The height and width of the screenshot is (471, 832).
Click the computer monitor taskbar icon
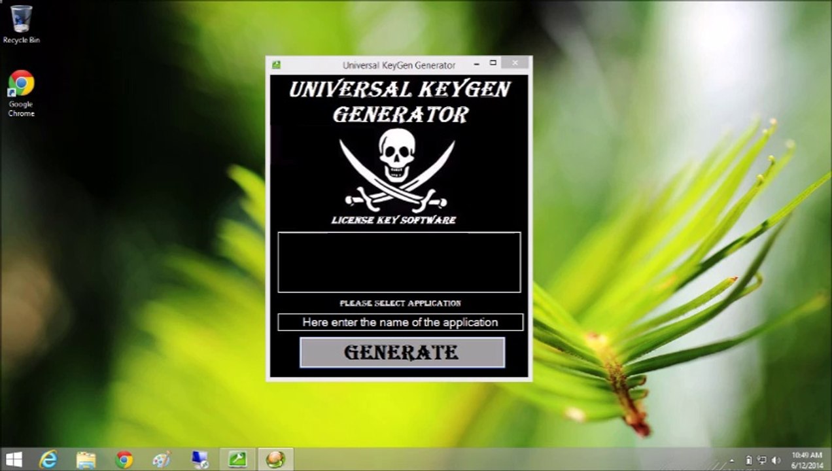click(x=199, y=460)
